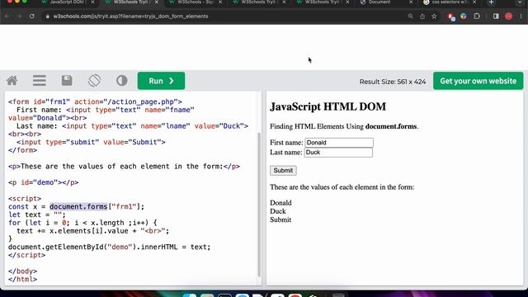
Task: Open the browser side panel icon
Action: click(x=496, y=16)
